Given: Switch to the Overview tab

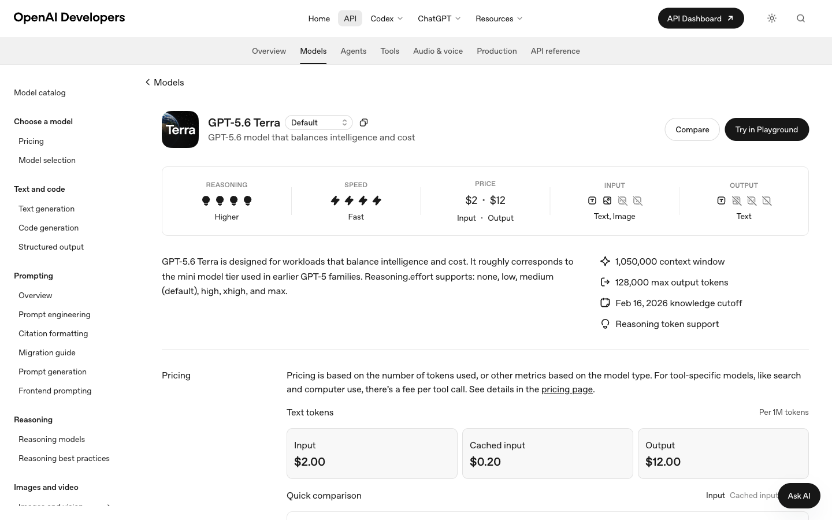Looking at the screenshot, I should [x=269, y=51].
